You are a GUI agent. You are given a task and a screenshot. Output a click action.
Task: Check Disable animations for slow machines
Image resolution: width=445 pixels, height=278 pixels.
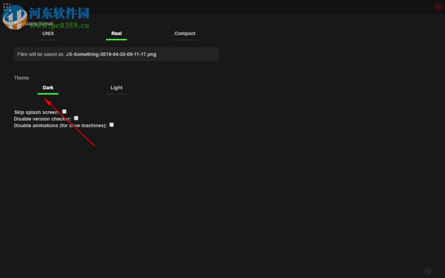111,125
